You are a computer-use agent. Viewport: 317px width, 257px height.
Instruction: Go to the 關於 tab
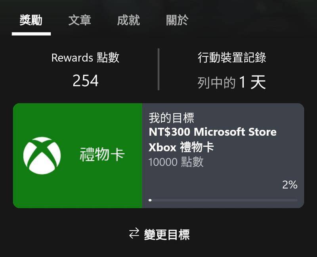[x=177, y=20]
